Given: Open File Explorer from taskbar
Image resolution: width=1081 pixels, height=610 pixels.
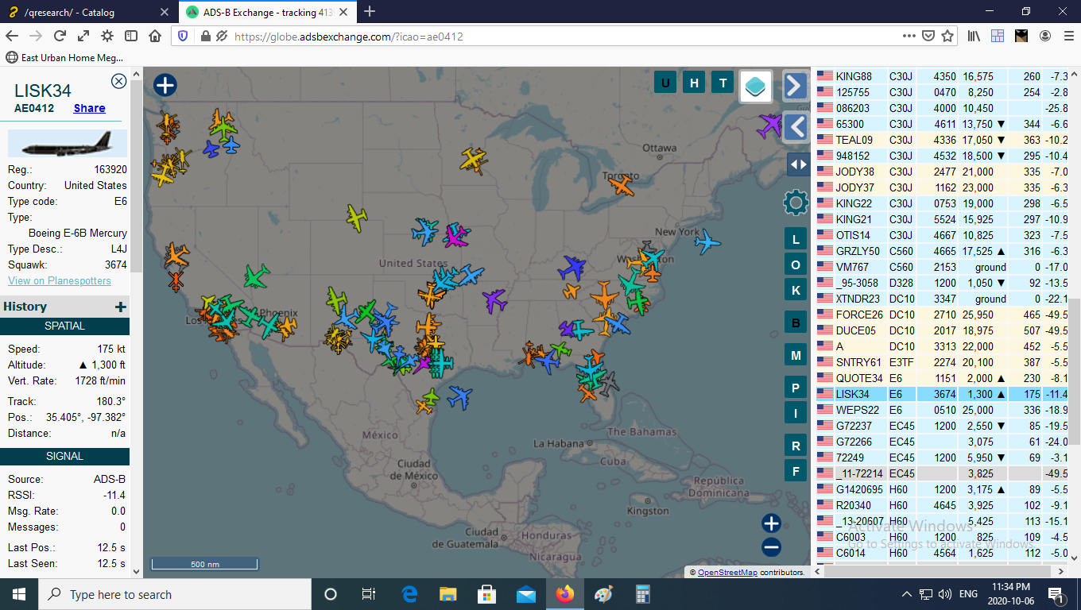Looking at the screenshot, I should click(448, 594).
